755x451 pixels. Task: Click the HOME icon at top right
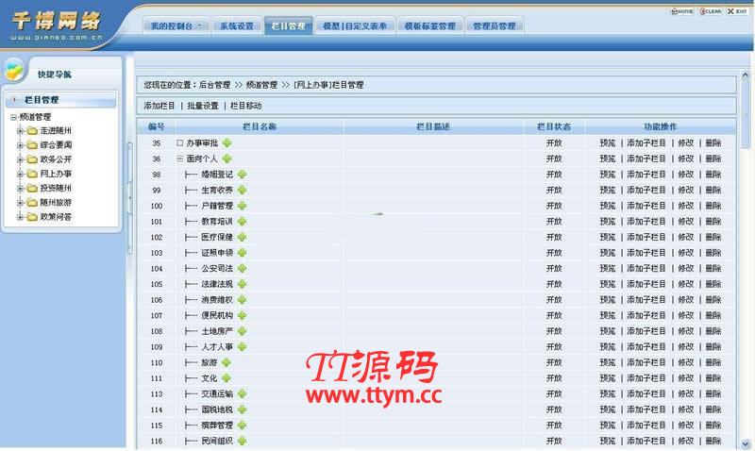682,11
